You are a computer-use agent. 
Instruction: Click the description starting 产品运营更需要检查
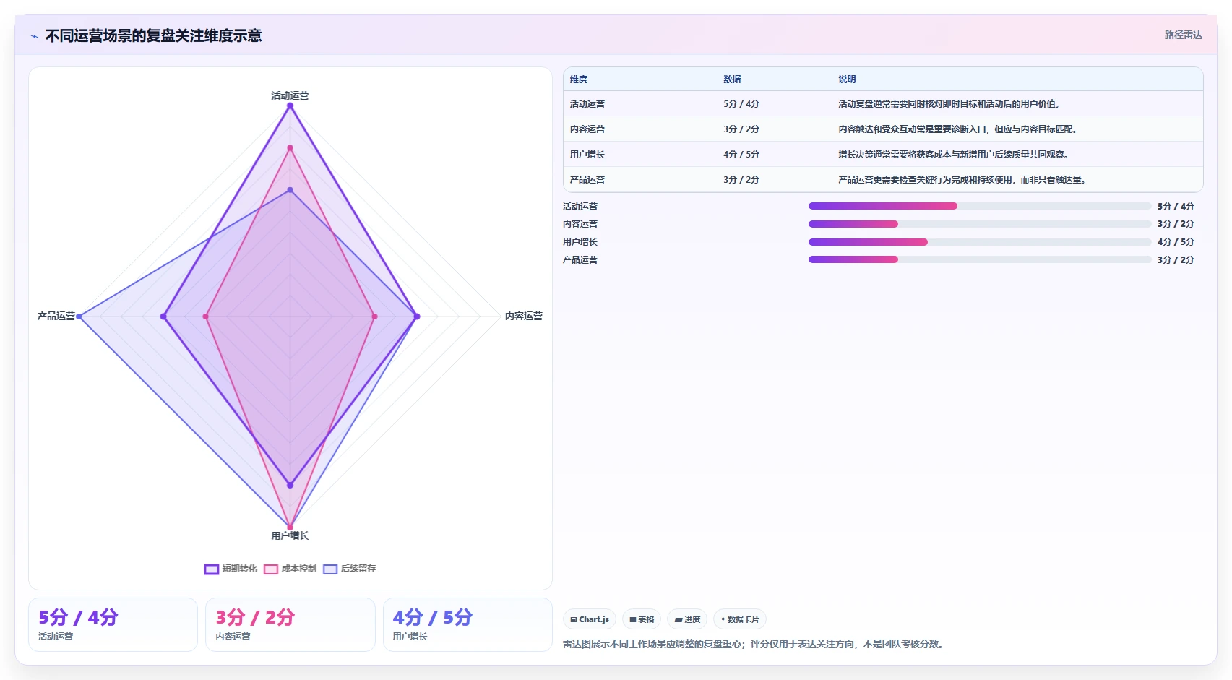[x=962, y=180]
